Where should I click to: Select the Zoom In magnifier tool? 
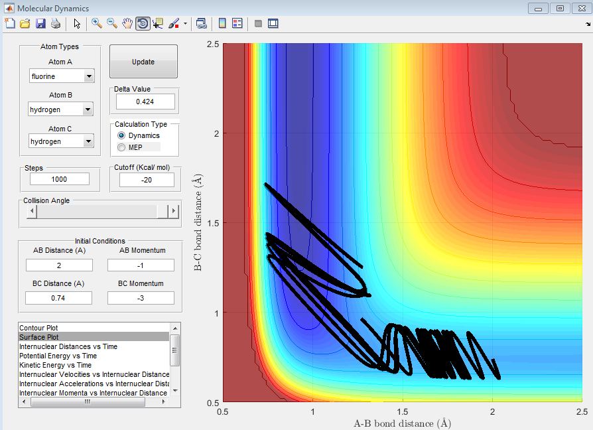click(97, 23)
